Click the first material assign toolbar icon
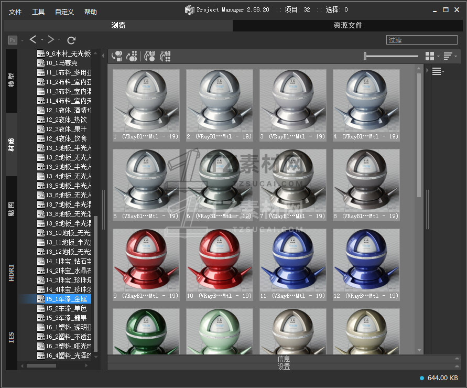Screen dimensions: 467x388 pyautogui.click(x=117, y=56)
